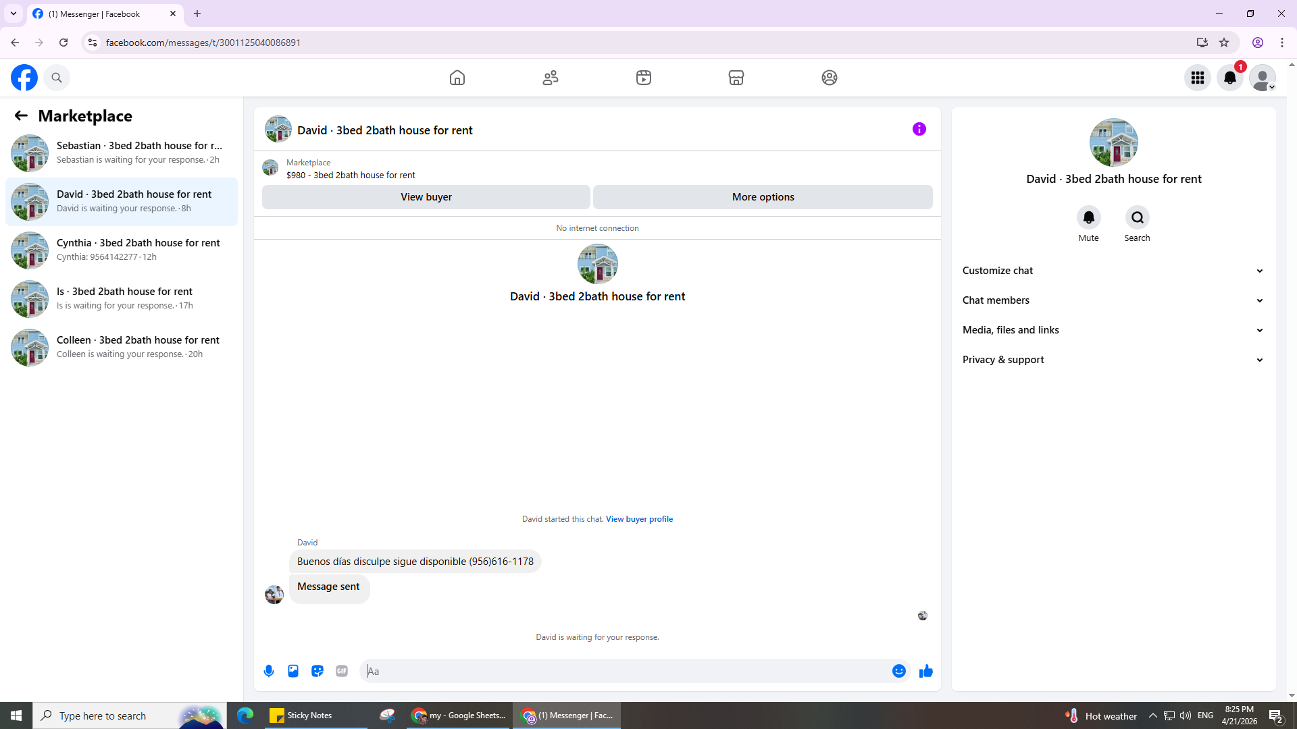Switch to my - Google Sheets taskbar window
This screenshot has height=729, width=1297.
pyautogui.click(x=459, y=715)
